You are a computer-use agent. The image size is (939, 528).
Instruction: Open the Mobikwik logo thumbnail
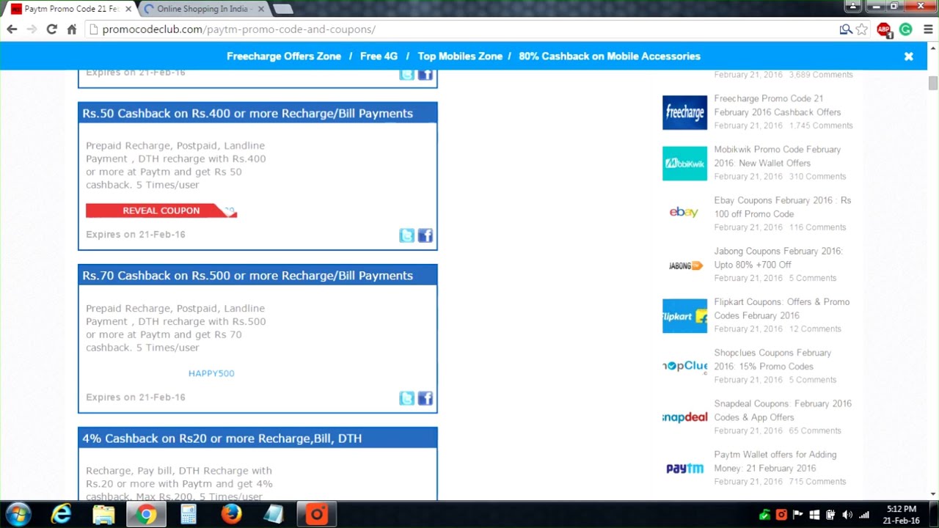pos(684,163)
